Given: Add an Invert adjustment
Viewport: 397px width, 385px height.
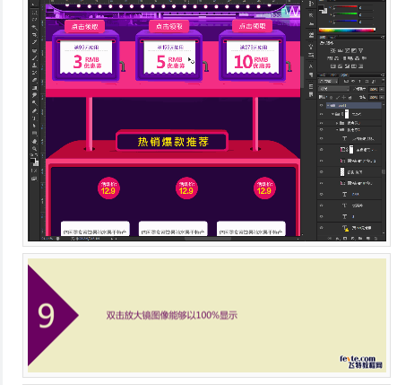Looking at the screenshot, I should point(333,66).
